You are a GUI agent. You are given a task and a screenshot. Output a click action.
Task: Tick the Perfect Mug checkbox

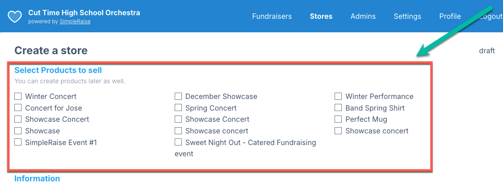338,119
